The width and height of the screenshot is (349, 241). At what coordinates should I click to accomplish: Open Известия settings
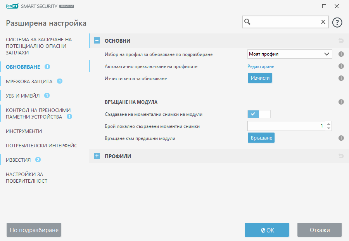[18, 160]
